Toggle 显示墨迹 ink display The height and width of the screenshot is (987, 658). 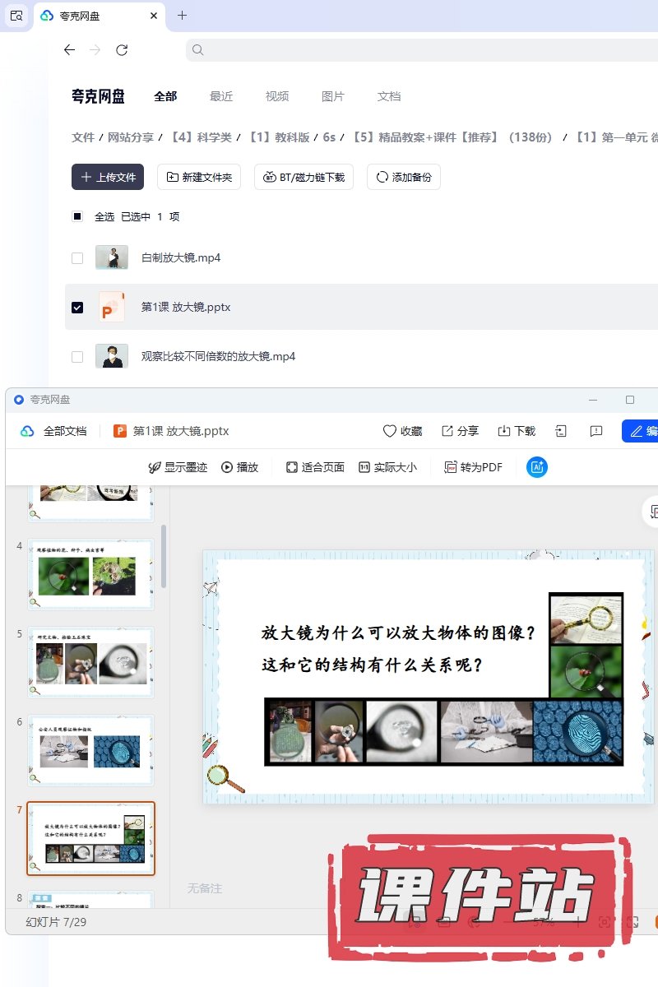click(154, 467)
